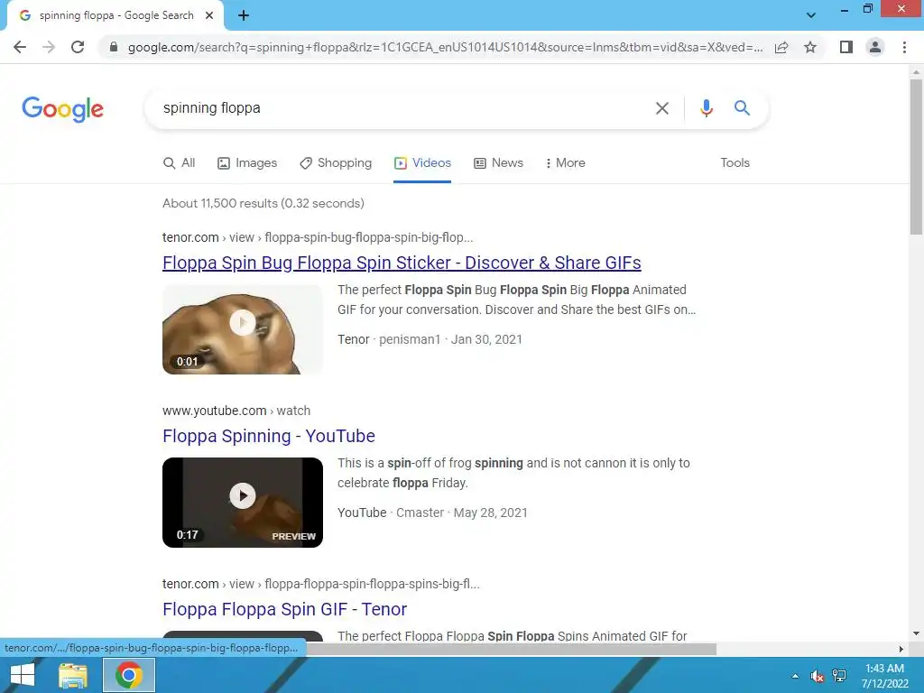Go back using the browser back arrow

coord(20,47)
